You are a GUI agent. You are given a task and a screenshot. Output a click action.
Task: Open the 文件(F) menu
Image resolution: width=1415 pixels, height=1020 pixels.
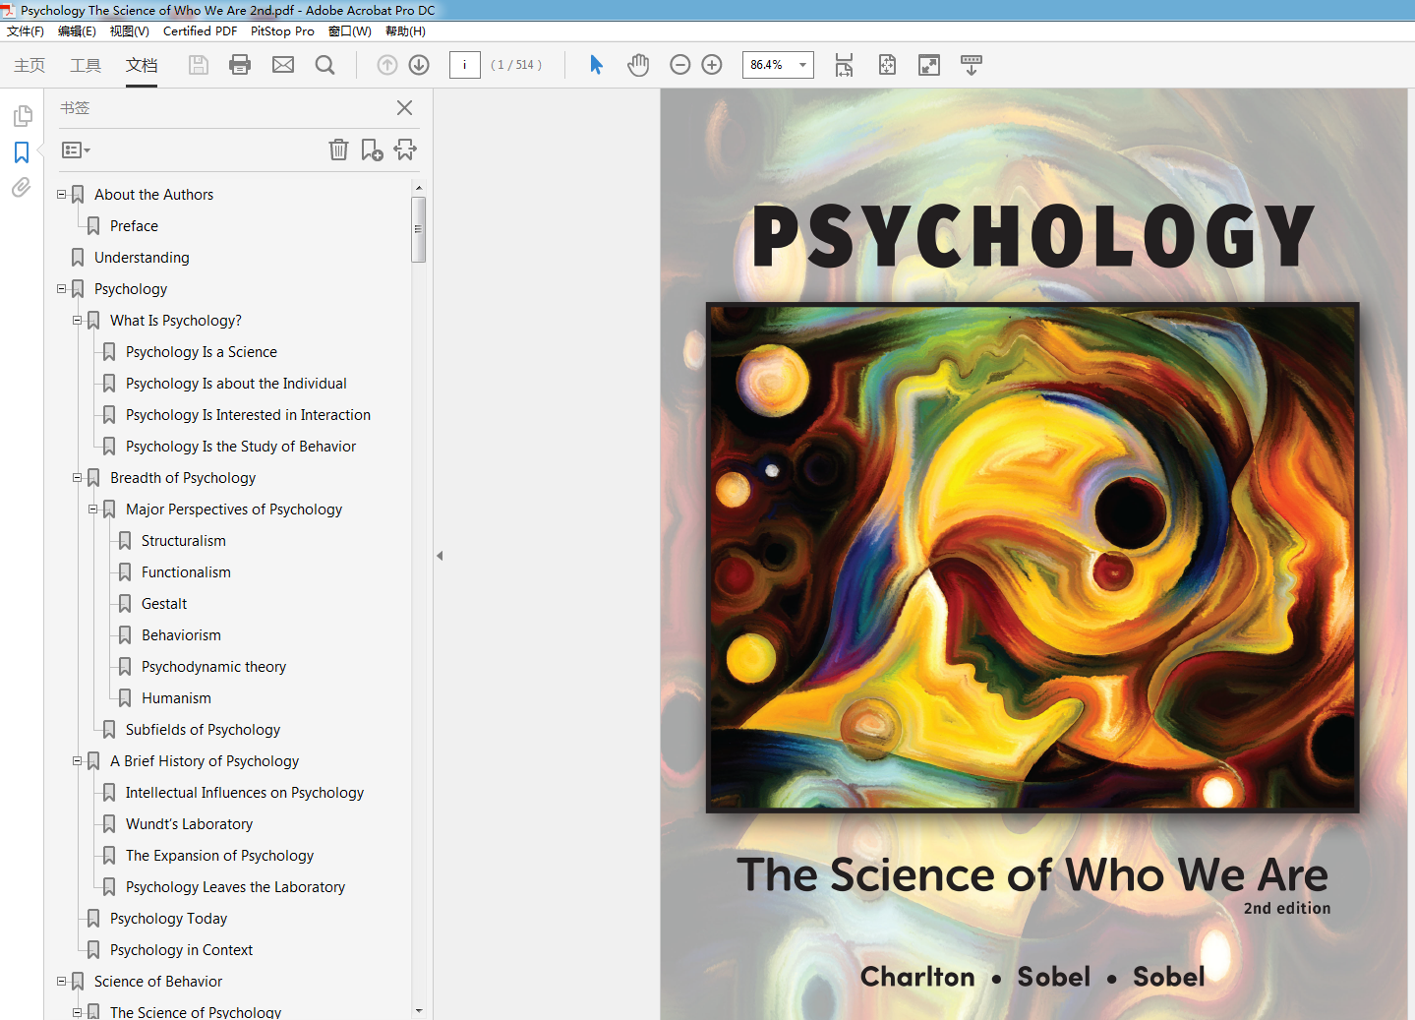(x=26, y=31)
